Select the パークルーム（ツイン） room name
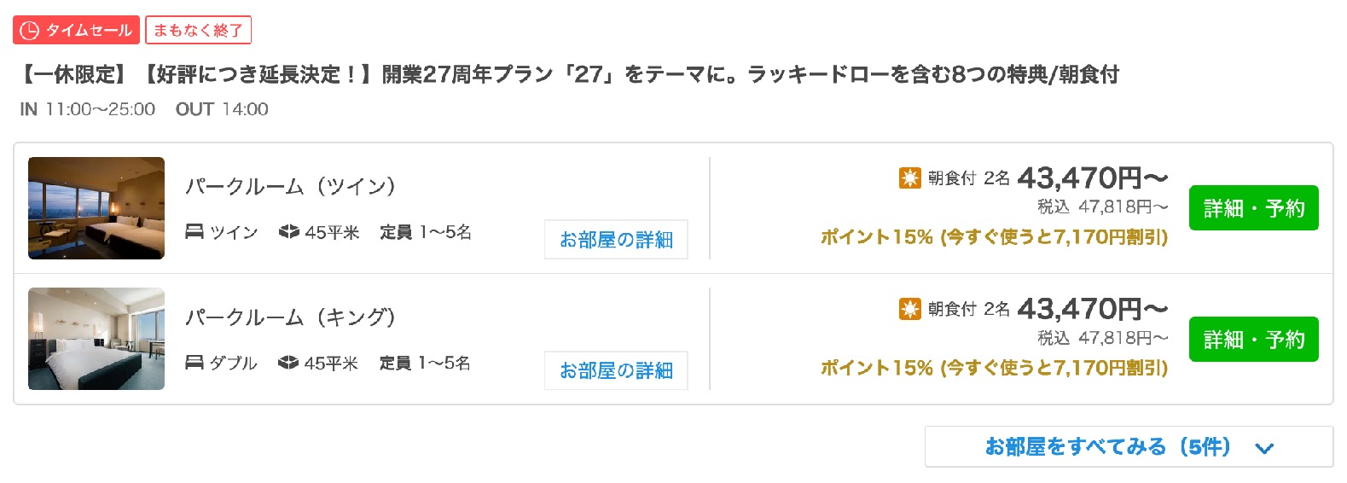 290,186
